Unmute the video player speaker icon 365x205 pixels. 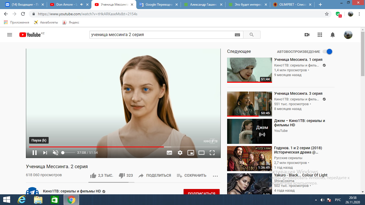56,153
